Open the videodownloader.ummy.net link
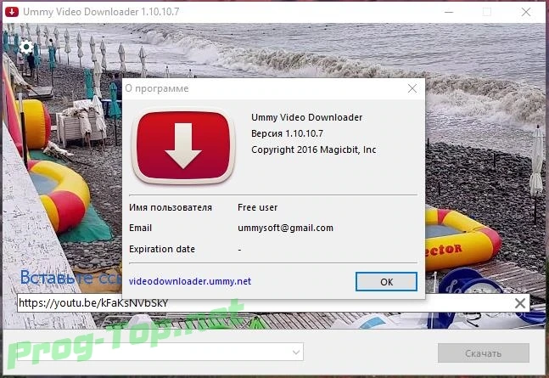 point(190,281)
